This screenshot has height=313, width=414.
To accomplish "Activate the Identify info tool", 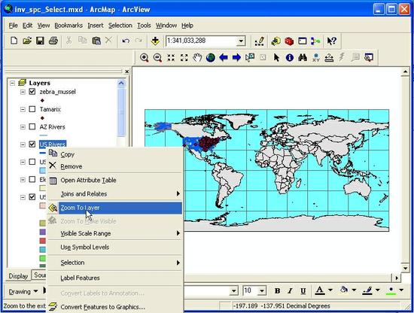I will tap(290, 57).
